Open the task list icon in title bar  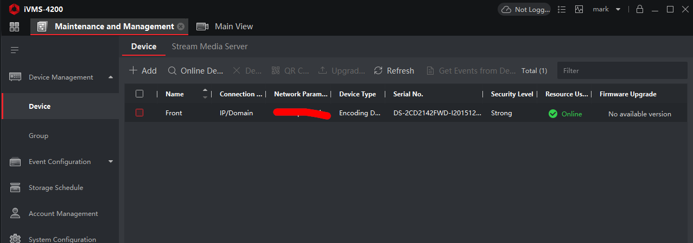click(x=562, y=9)
